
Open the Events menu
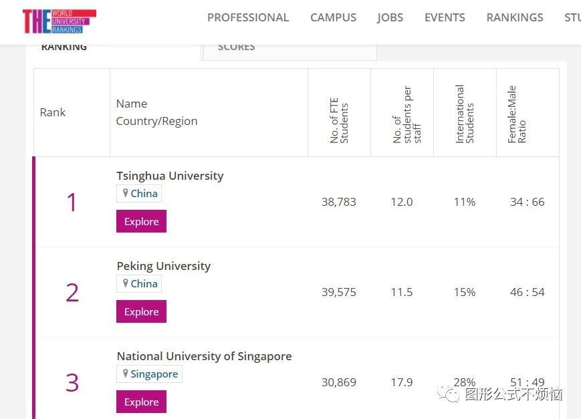click(445, 18)
